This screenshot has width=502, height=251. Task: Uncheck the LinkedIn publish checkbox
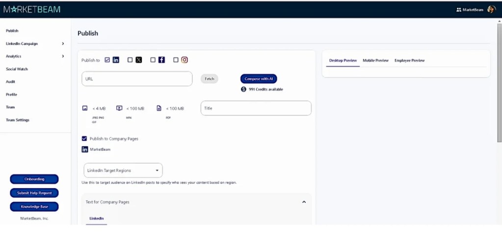point(107,60)
